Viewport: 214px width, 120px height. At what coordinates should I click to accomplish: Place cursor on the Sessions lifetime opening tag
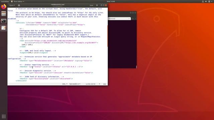tap(46, 23)
